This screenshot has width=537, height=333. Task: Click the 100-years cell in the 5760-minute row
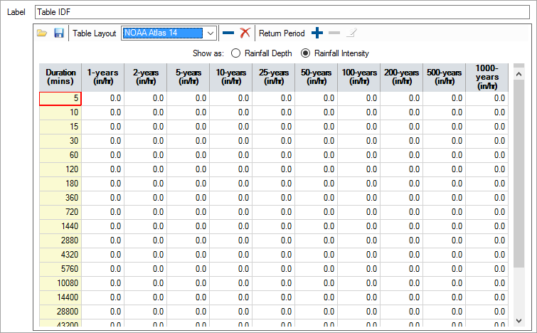(x=359, y=269)
